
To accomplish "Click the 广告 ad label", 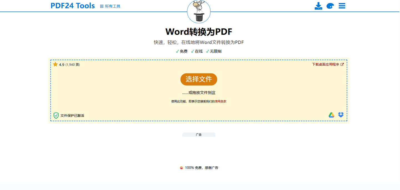I will 199,135.
